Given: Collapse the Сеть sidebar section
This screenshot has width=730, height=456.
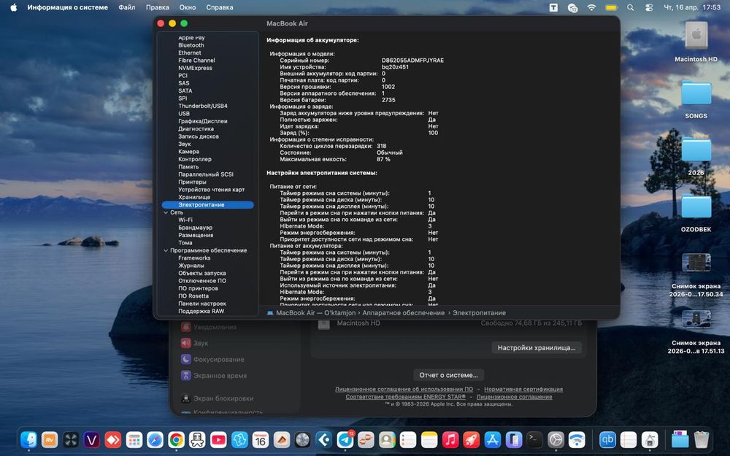Looking at the screenshot, I should click(166, 212).
